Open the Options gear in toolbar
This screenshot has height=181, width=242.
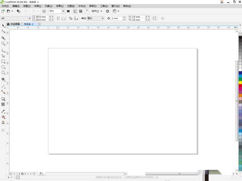(107, 11)
